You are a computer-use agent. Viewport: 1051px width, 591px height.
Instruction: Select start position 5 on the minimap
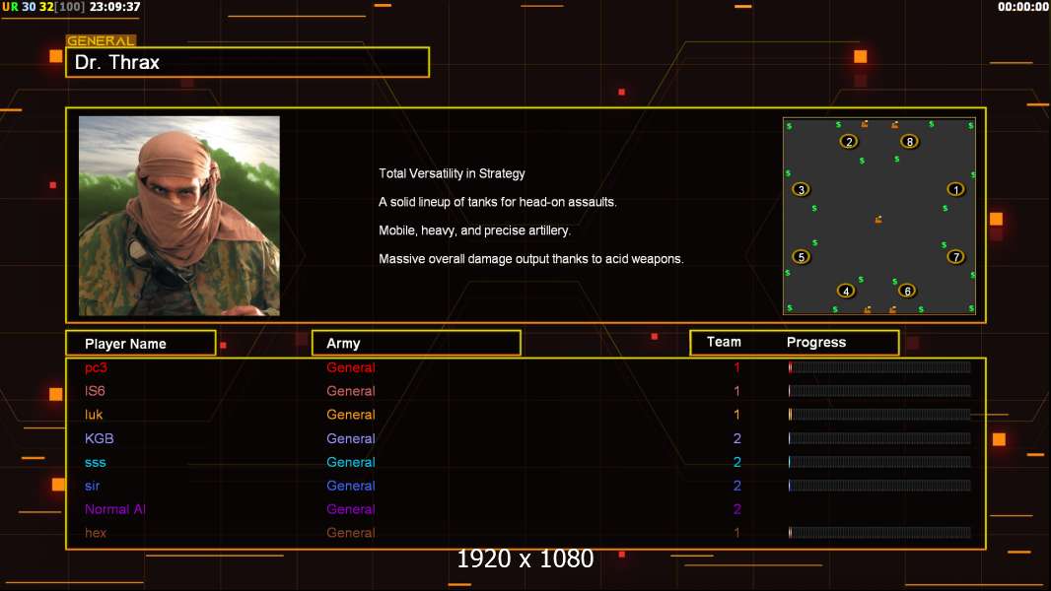pos(801,256)
